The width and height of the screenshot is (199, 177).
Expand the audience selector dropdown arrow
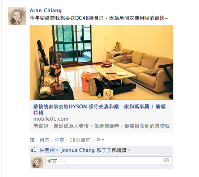(x=103, y=140)
